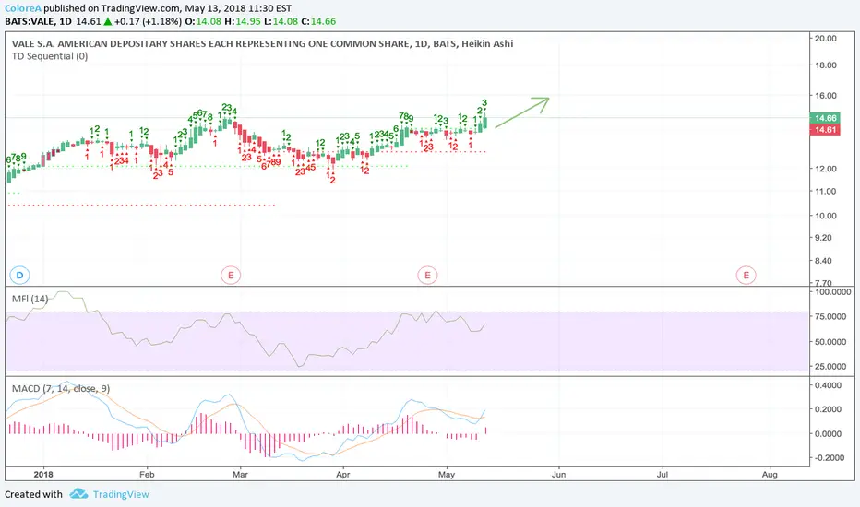The width and height of the screenshot is (860, 507).
Task: Click the blue D dividend marker
Action: coord(19,275)
